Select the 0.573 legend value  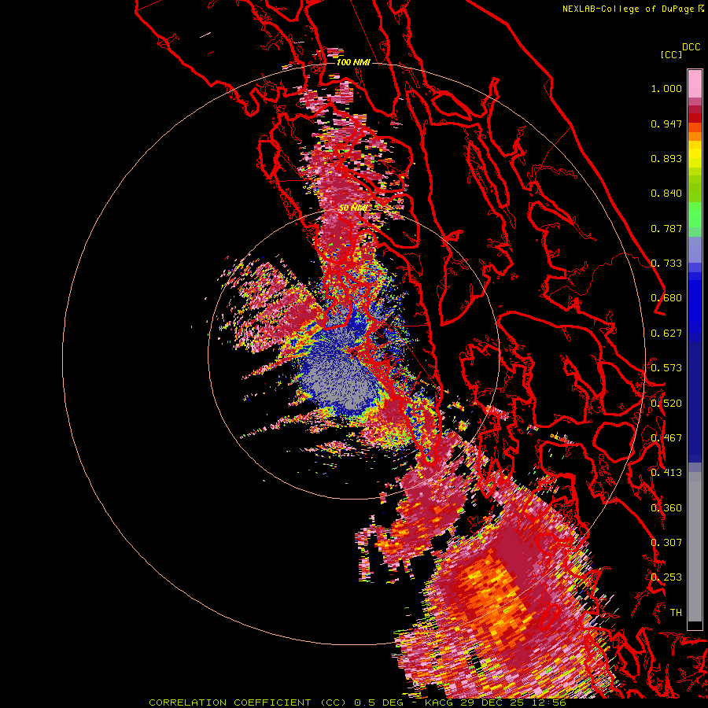(x=666, y=368)
